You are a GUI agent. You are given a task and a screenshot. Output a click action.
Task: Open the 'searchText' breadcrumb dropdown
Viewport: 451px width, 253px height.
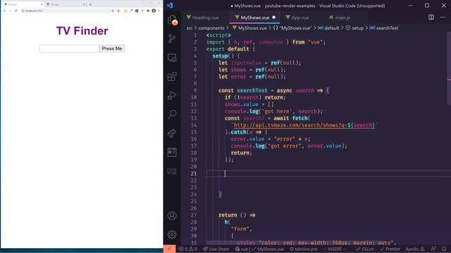(x=384, y=28)
